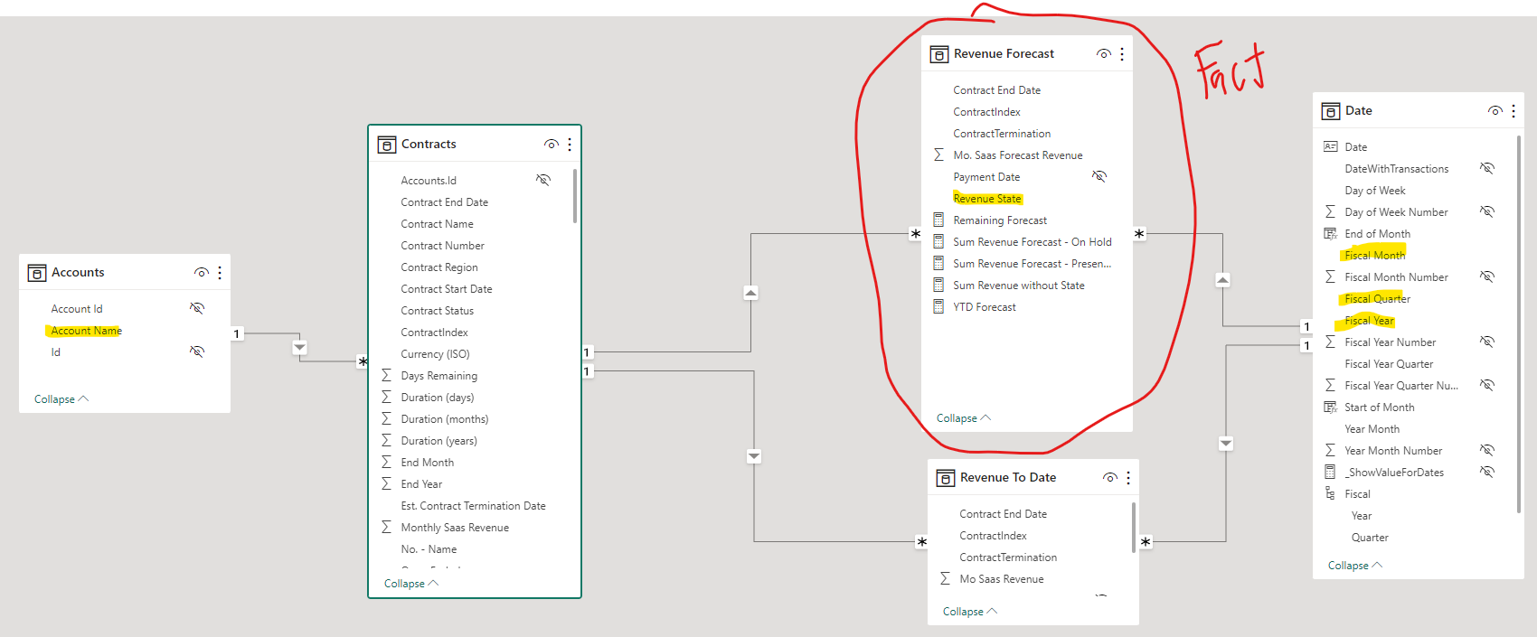The image size is (1537, 637).
Task: Unhide the Accounts.Id field in Contracts
Action: coord(543,180)
